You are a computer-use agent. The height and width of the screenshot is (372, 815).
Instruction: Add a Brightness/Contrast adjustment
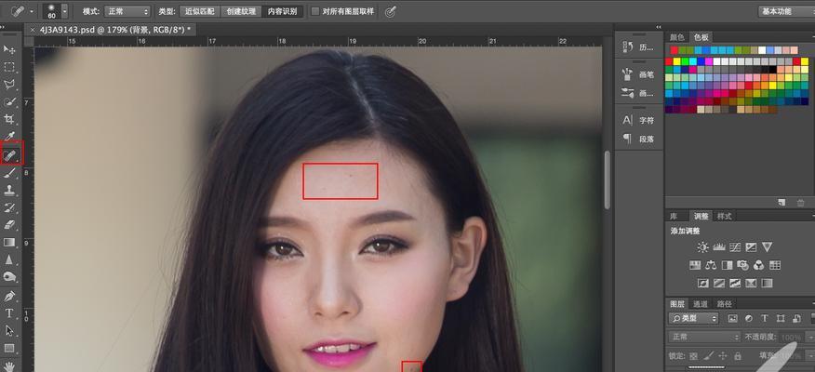point(702,247)
